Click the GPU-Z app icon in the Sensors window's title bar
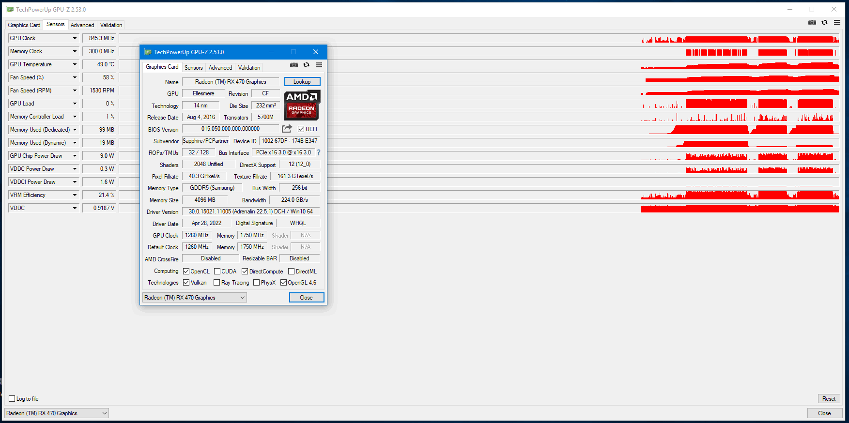This screenshot has width=849, height=423. (x=10, y=9)
